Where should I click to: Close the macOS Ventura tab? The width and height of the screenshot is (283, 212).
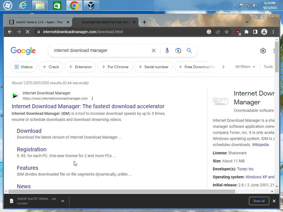click(x=68, y=22)
